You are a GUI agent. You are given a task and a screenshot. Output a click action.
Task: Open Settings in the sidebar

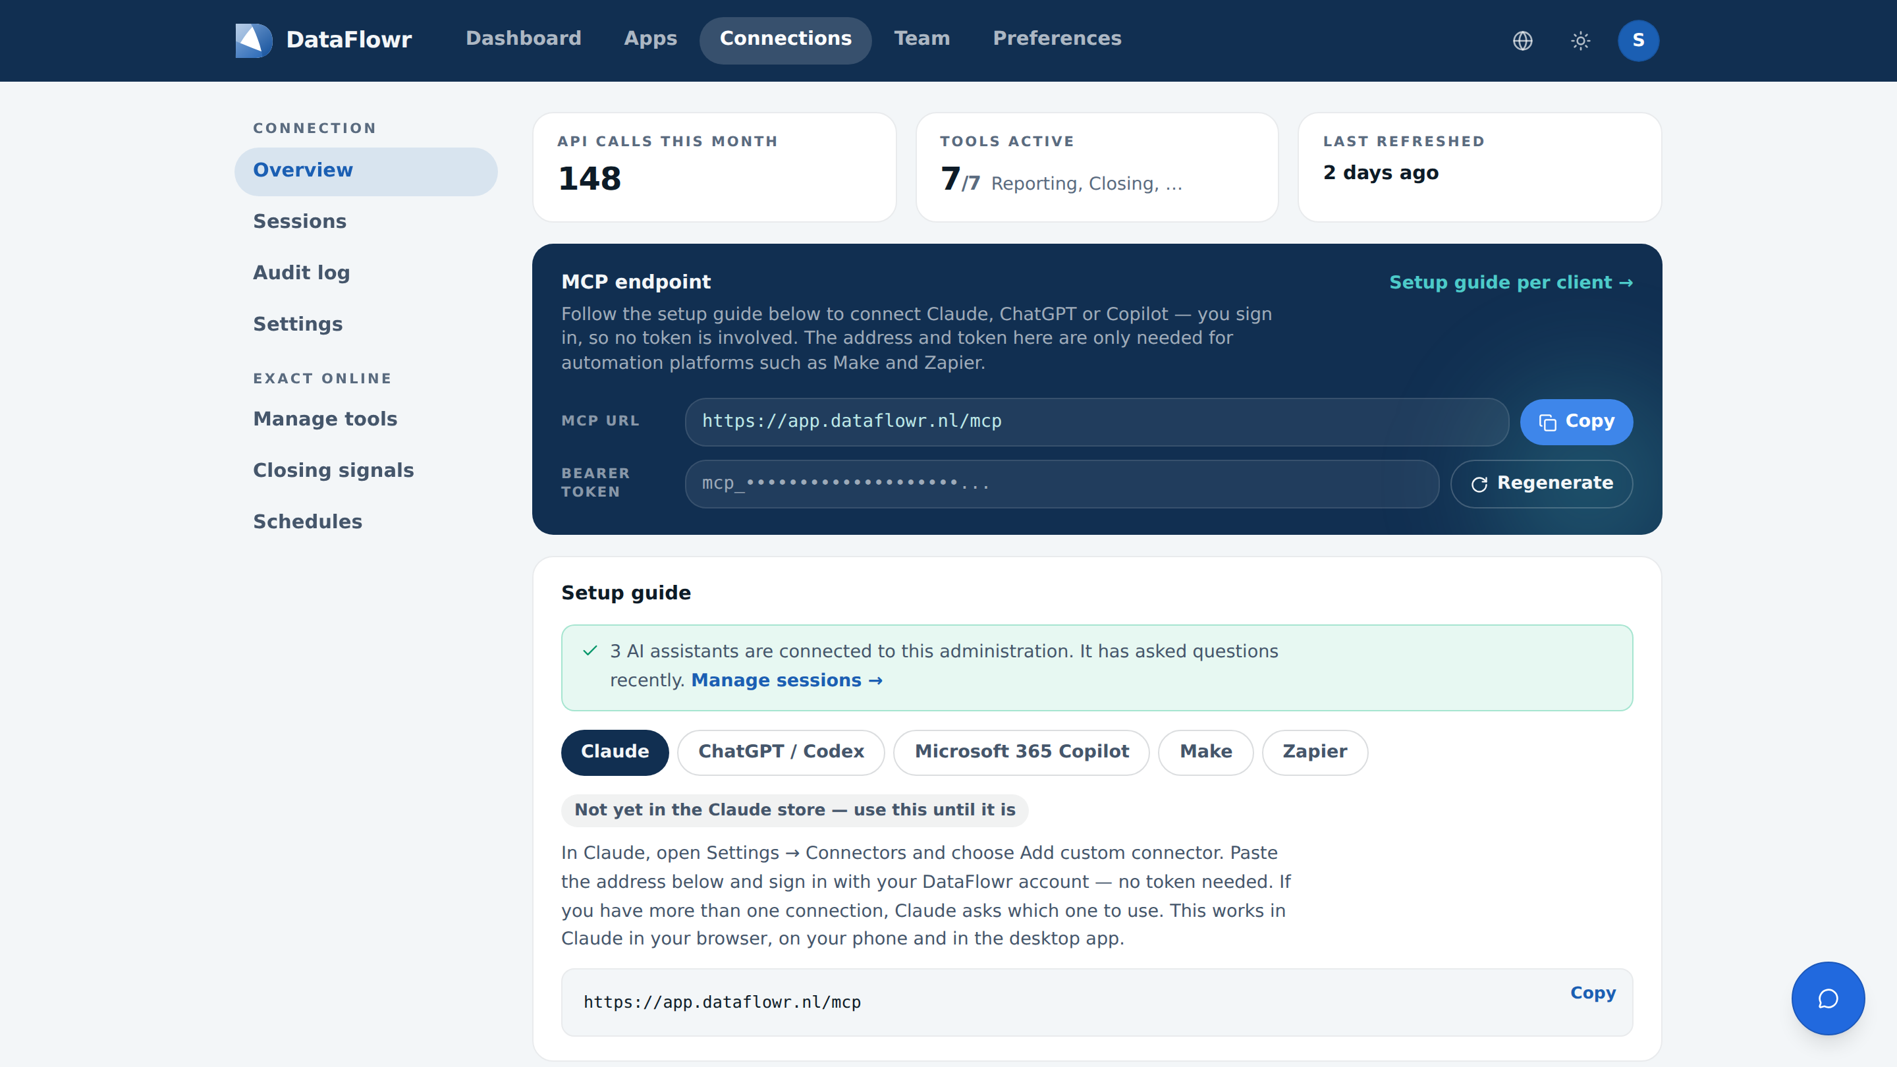coord(366,325)
